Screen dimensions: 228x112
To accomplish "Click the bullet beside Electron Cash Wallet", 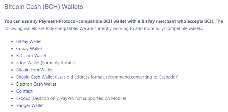I will click(x=12, y=84).
